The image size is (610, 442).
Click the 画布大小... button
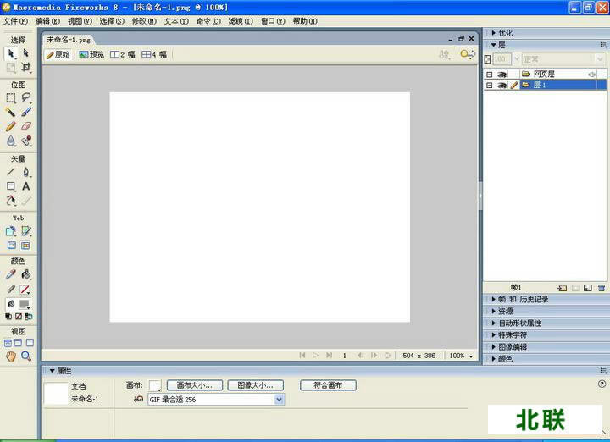click(x=195, y=385)
